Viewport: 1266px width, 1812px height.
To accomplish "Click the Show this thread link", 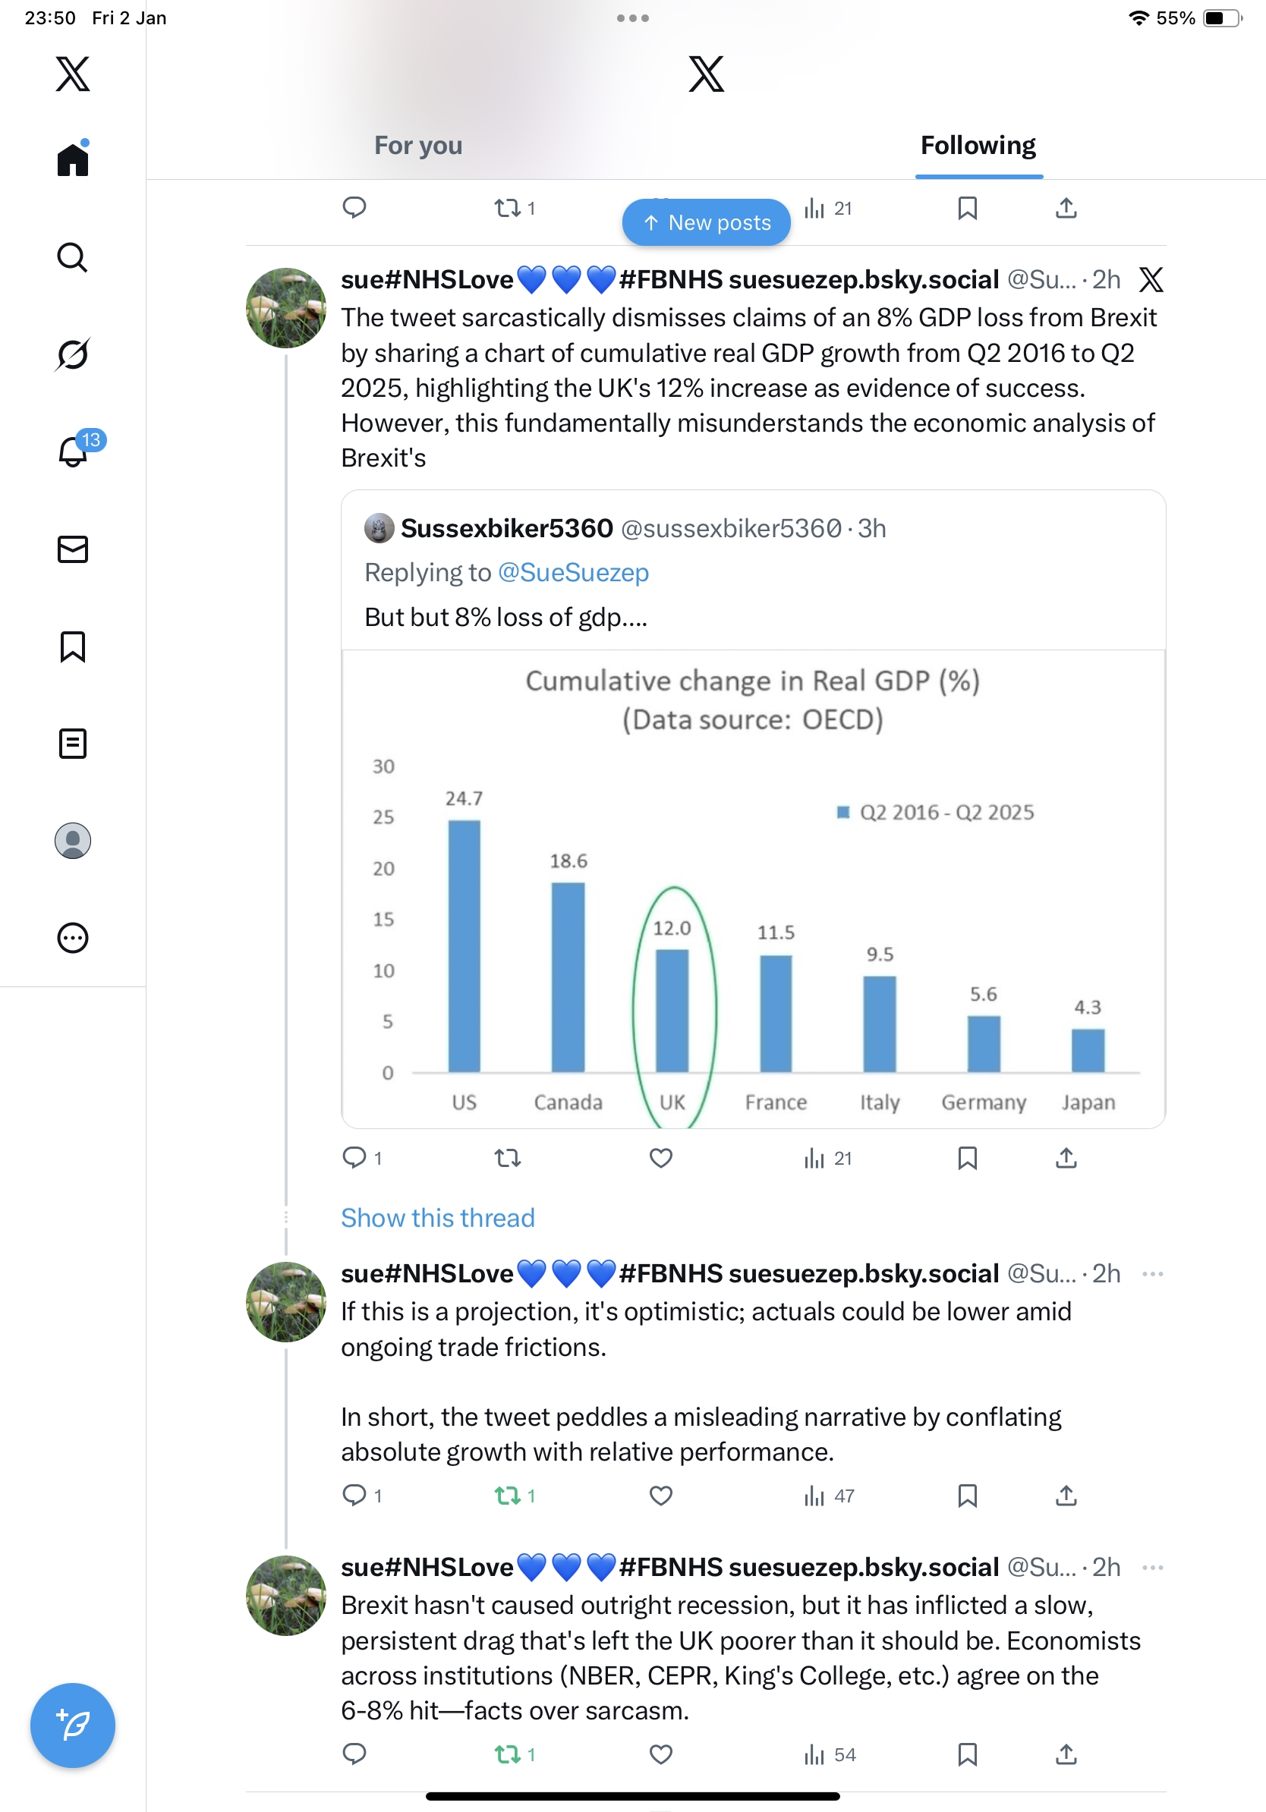I will pos(437,1218).
